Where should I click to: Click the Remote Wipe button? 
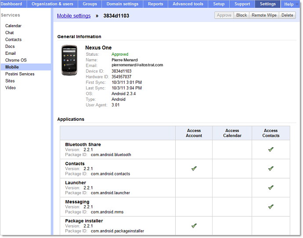tap(264, 15)
